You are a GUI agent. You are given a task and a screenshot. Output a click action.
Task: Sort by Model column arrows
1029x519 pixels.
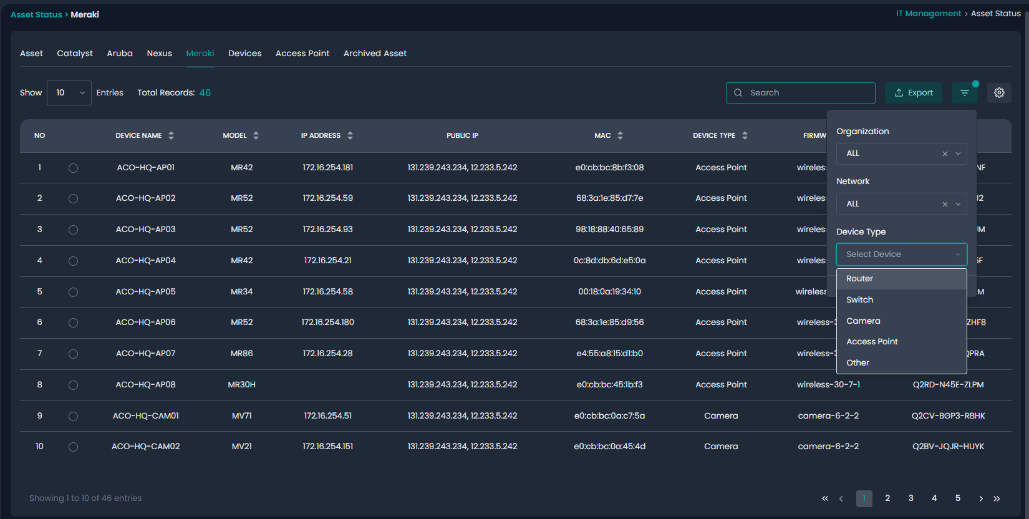pyautogui.click(x=256, y=135)
